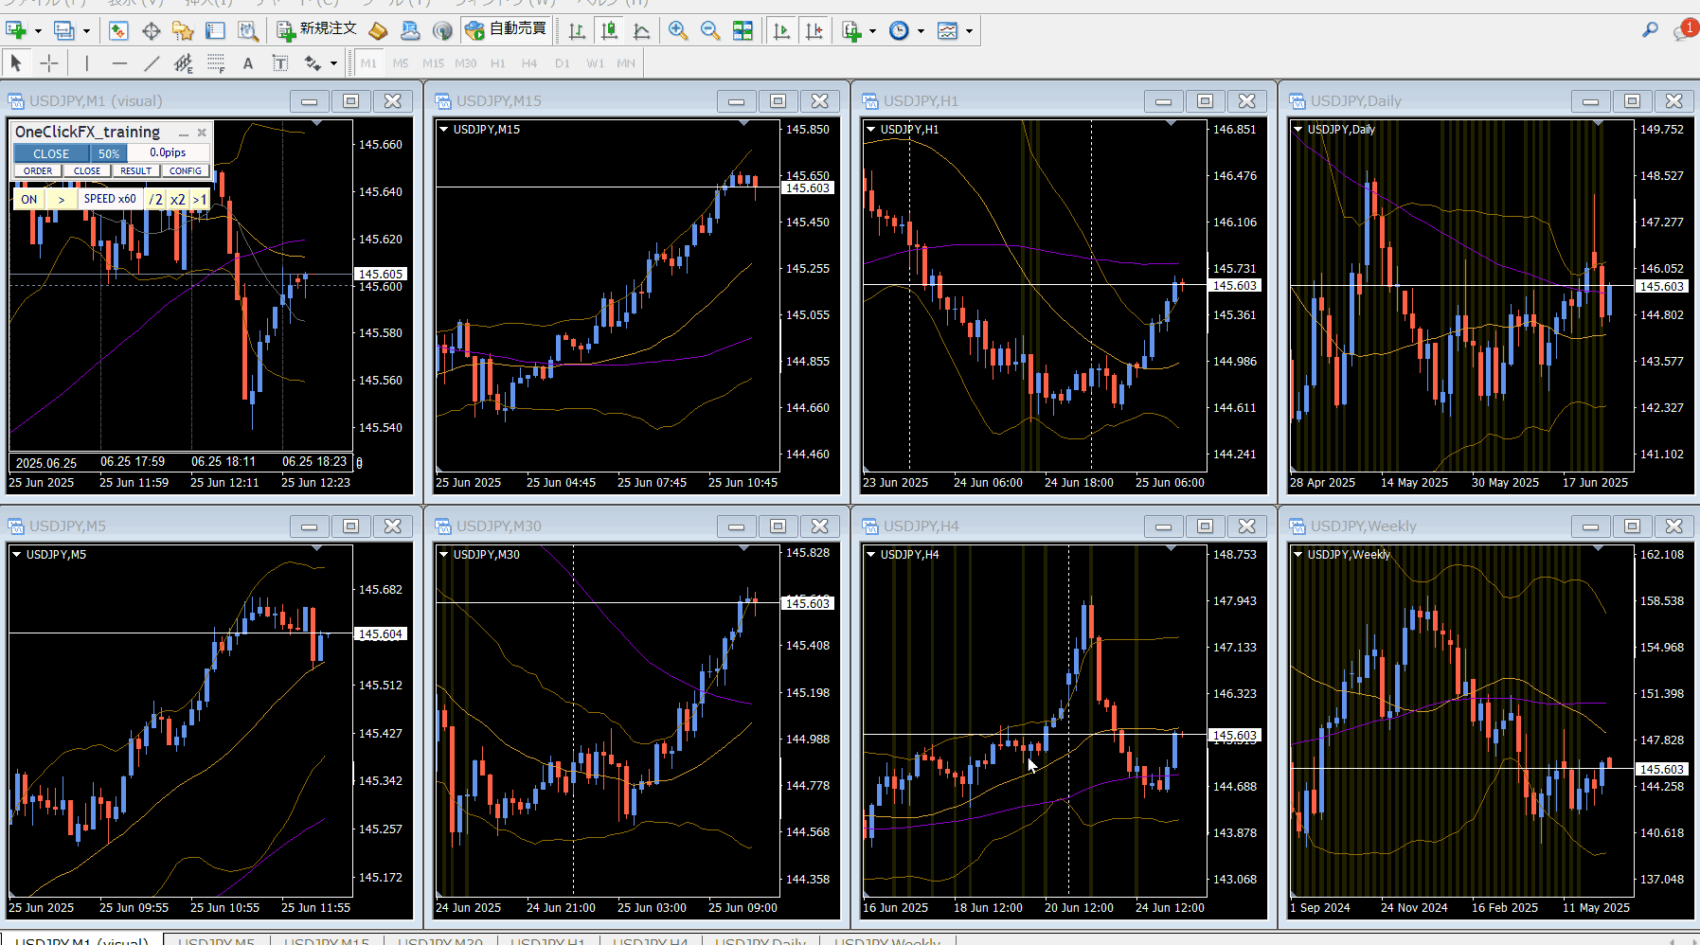This screenshot has height=945, width=1700.
Task: Toggle the 自動売買 auto trading button
Action: (x=507, y=30)
